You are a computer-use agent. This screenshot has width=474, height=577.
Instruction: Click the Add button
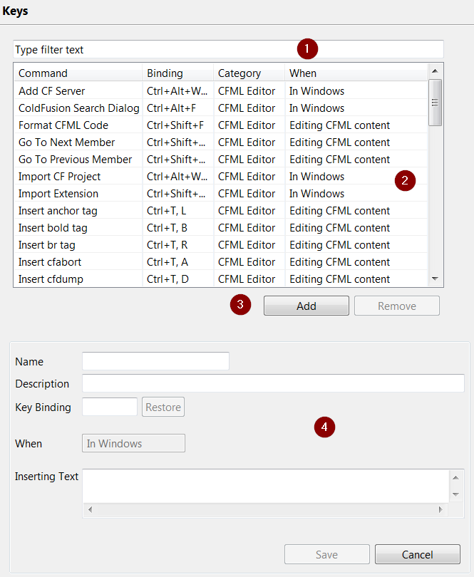[x=306, y=306]
